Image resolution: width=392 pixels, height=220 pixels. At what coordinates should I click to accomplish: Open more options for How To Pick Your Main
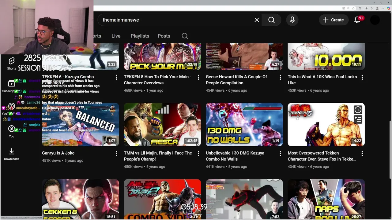(198, 78)
